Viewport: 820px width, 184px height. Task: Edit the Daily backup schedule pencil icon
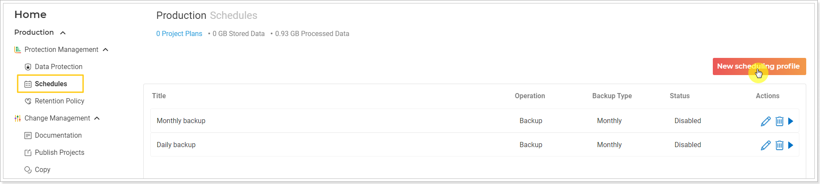point(766,145)
